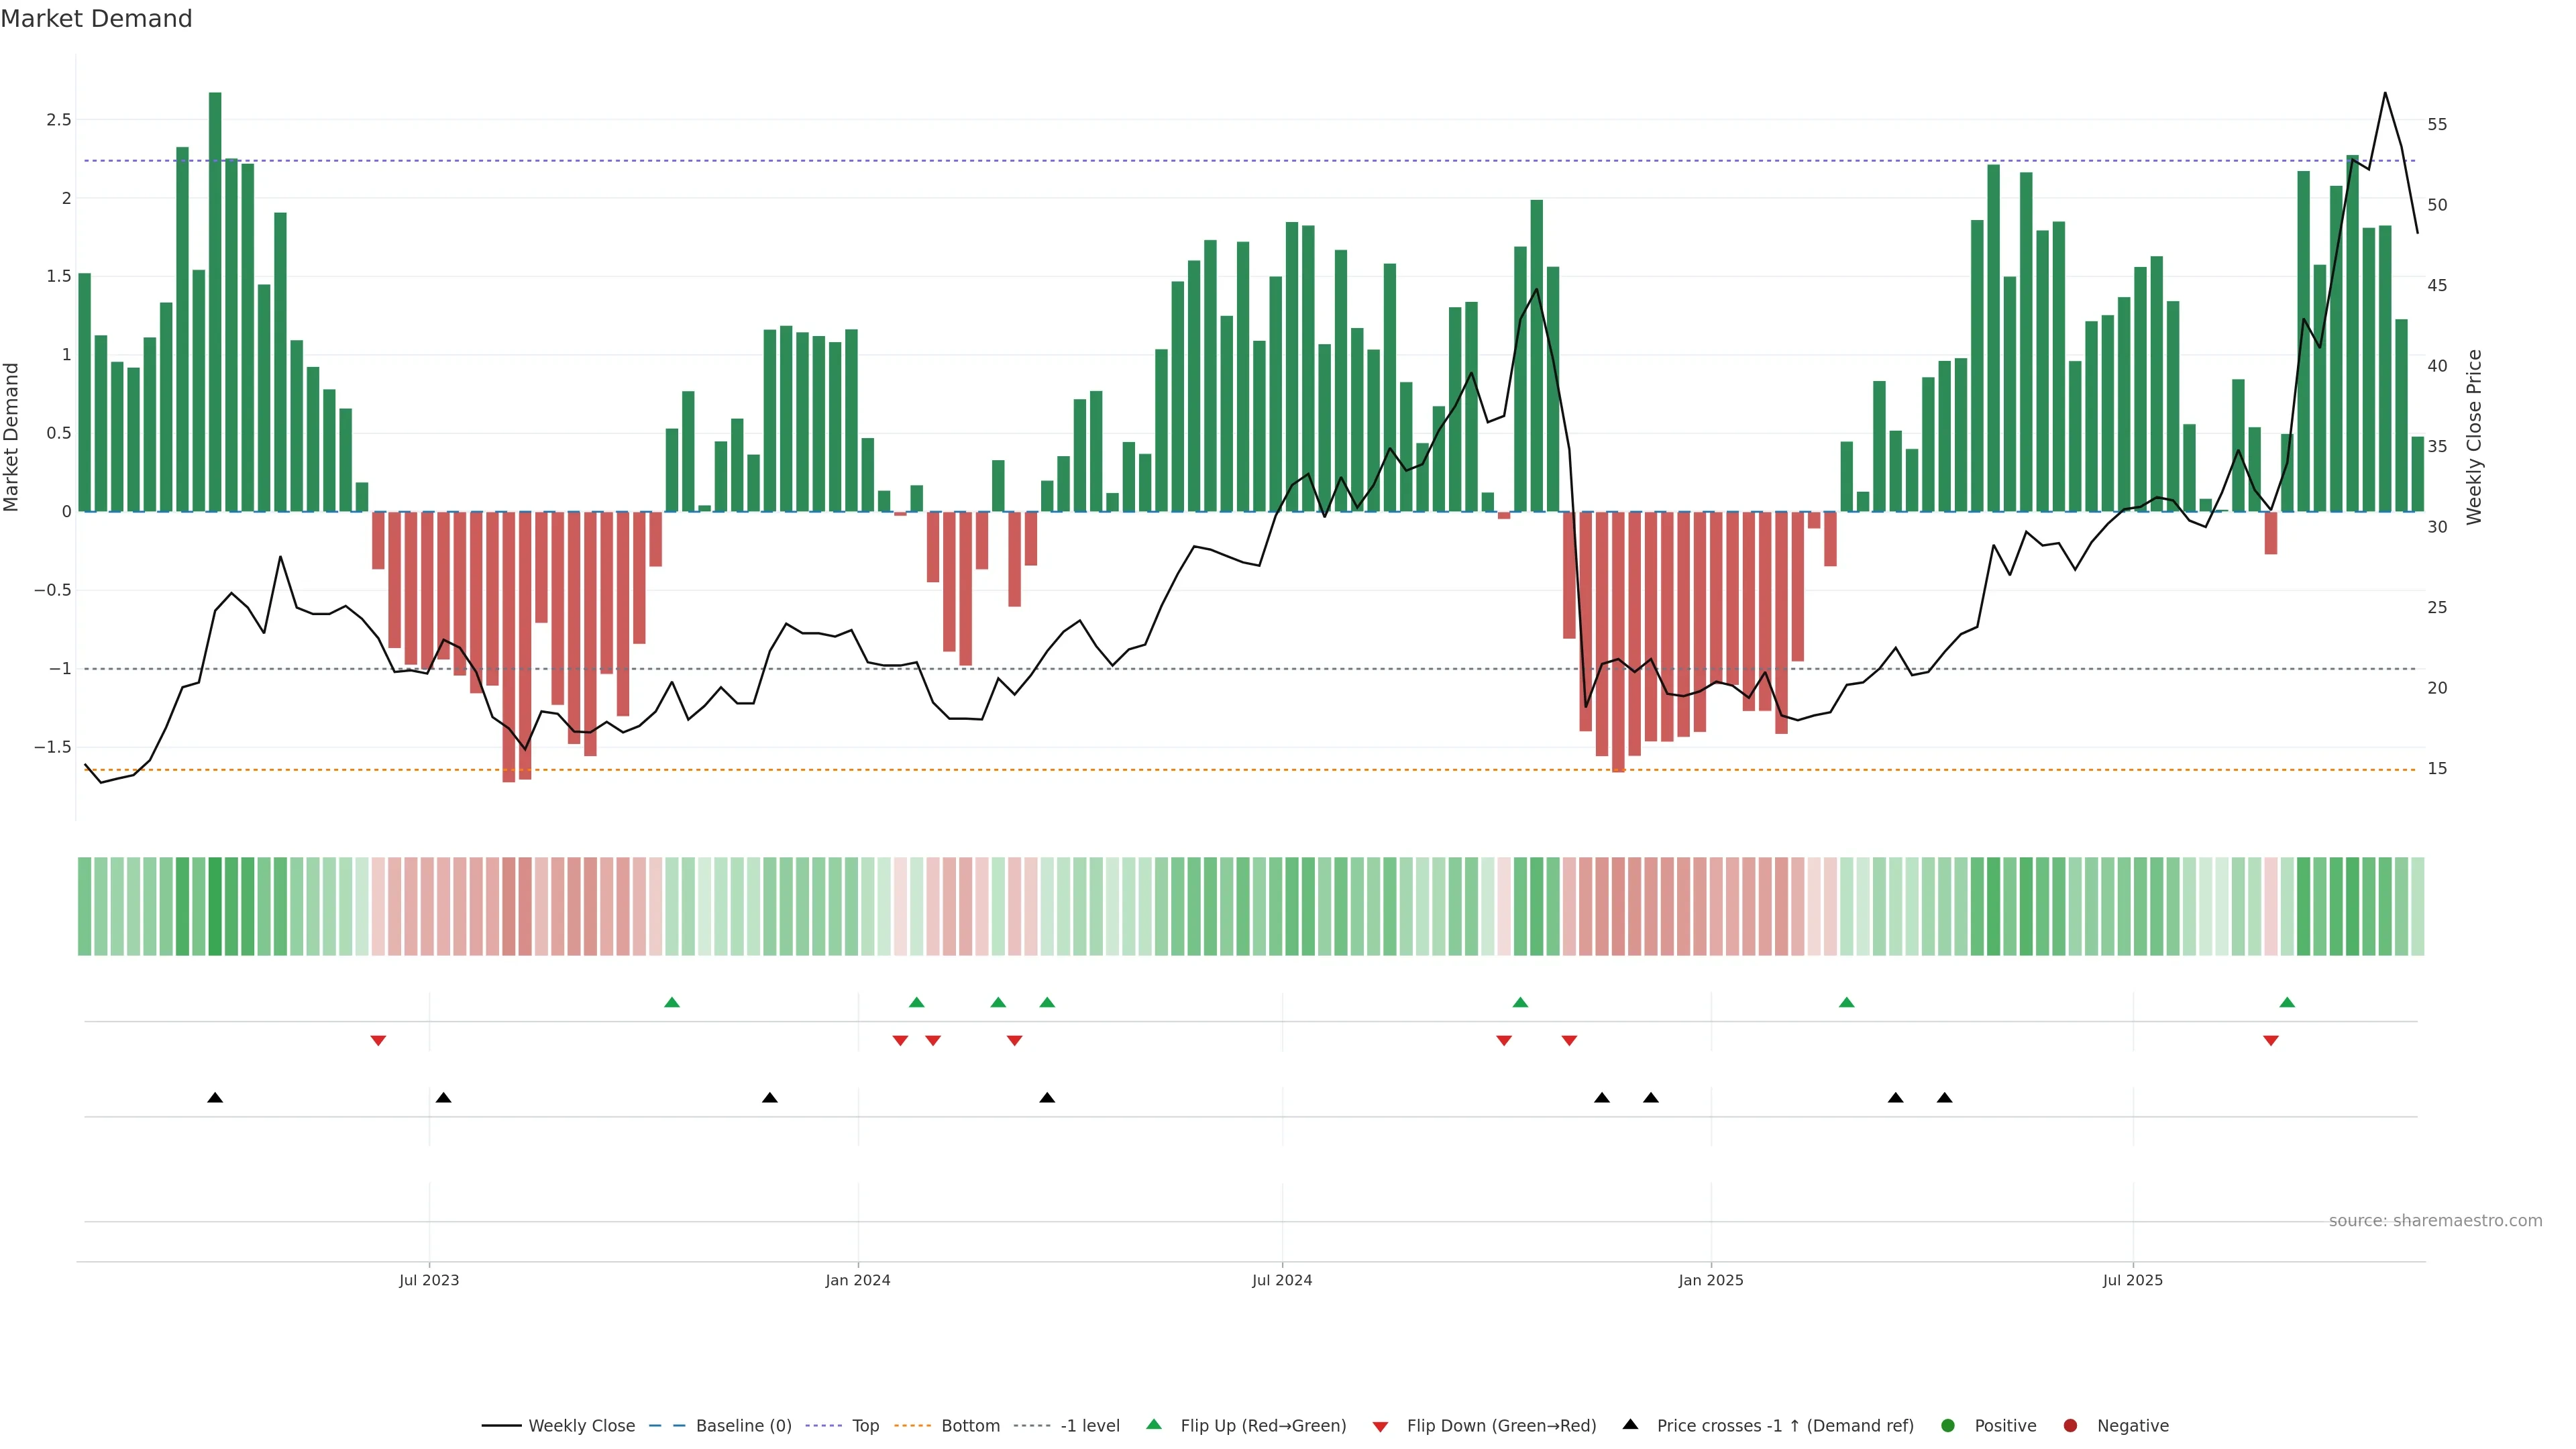
Task: Click the black Price crosses legend triangle
Action: click(x=1630, y=1424)
